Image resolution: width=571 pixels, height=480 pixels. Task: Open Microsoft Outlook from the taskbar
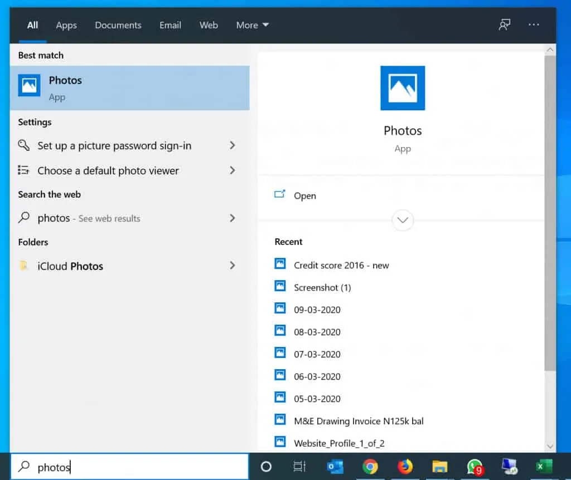(x=335, y=467)
